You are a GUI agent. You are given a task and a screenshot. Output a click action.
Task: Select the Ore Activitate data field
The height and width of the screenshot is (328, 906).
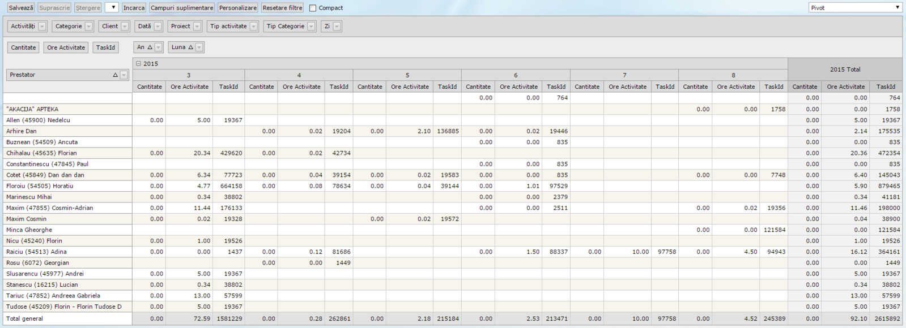66,48
